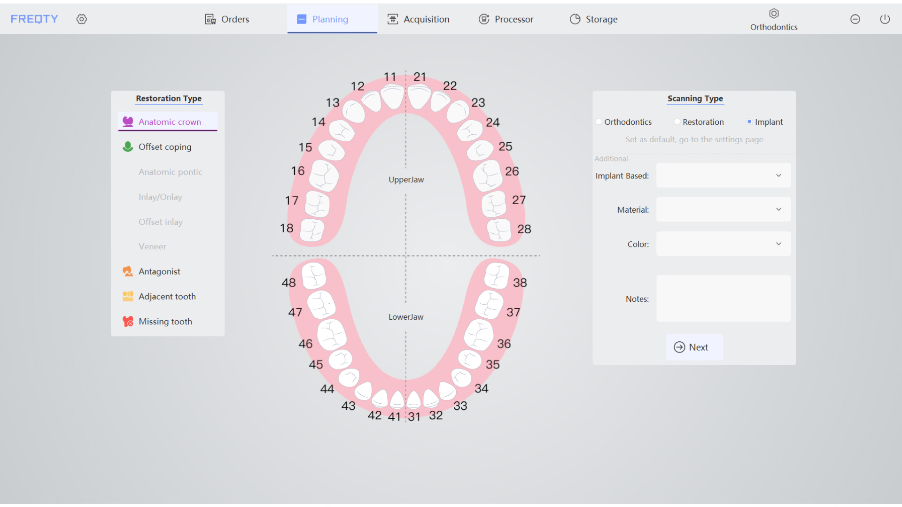Select the Offset coping restoration type
This screenshot has height=507, width=902.
coord(163,147)
